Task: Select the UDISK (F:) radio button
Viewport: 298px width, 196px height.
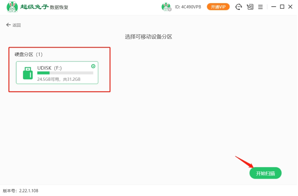Action: (93, 66)
